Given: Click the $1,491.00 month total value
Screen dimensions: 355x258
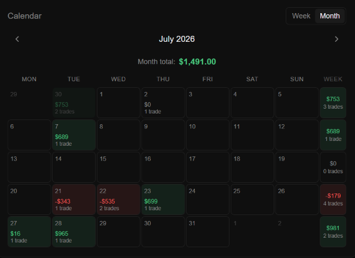Looking at the screenshot, I should 197,62.
